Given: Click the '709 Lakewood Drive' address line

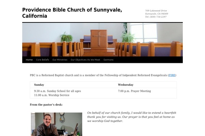Looking at the screenshot, I should point(156,11).
